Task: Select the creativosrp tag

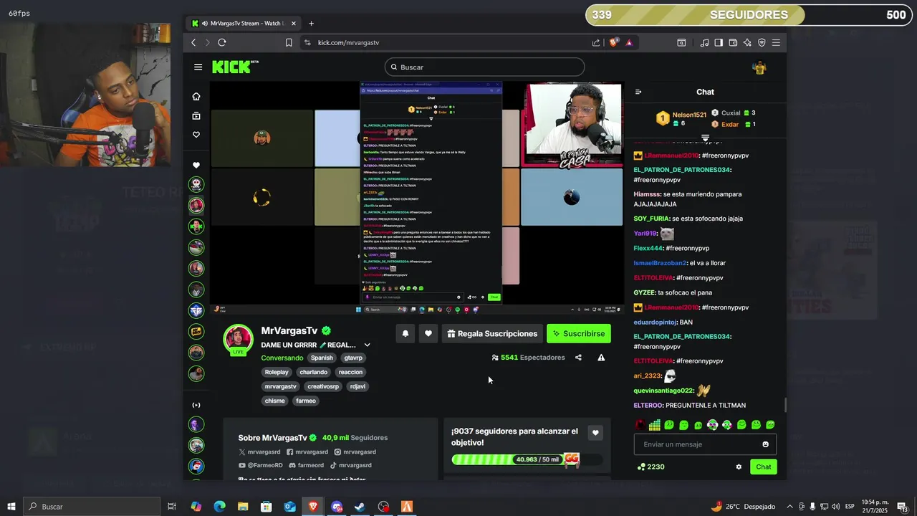Action: tap(323, 386)
